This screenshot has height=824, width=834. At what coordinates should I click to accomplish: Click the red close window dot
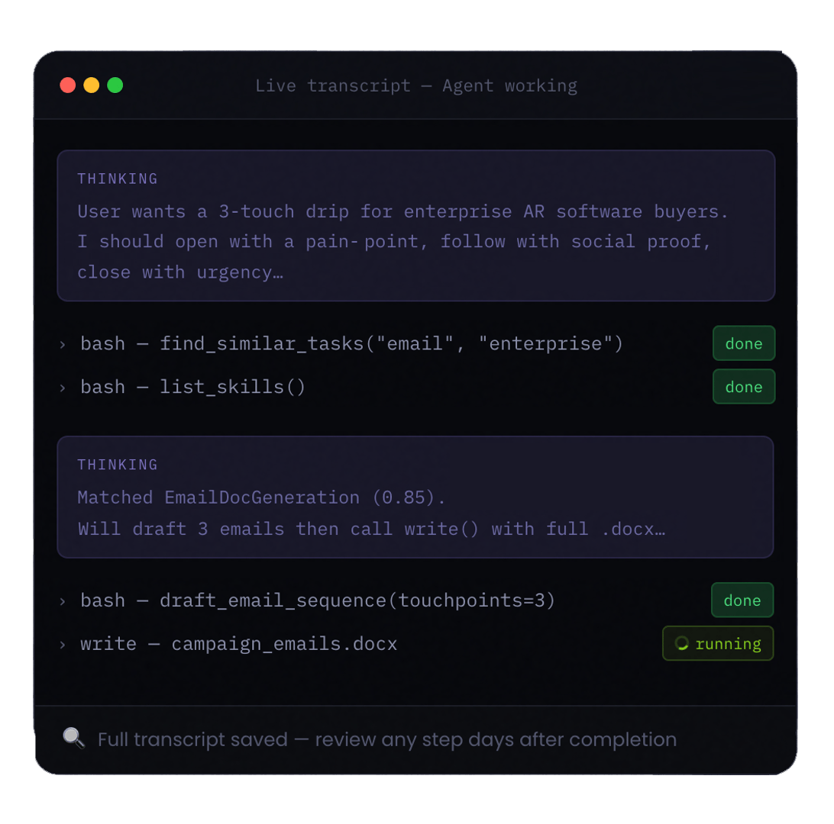tap(68, 85)
